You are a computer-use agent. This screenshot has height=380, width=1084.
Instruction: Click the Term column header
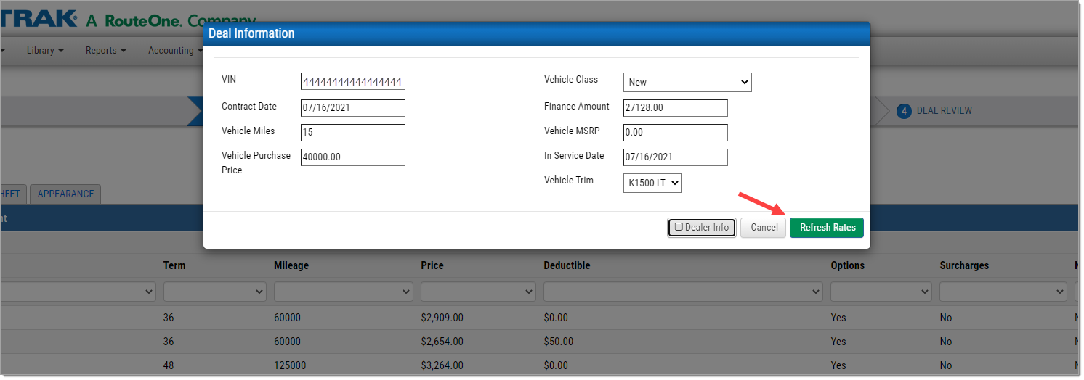pyautogui.click(x=174, y=265)
